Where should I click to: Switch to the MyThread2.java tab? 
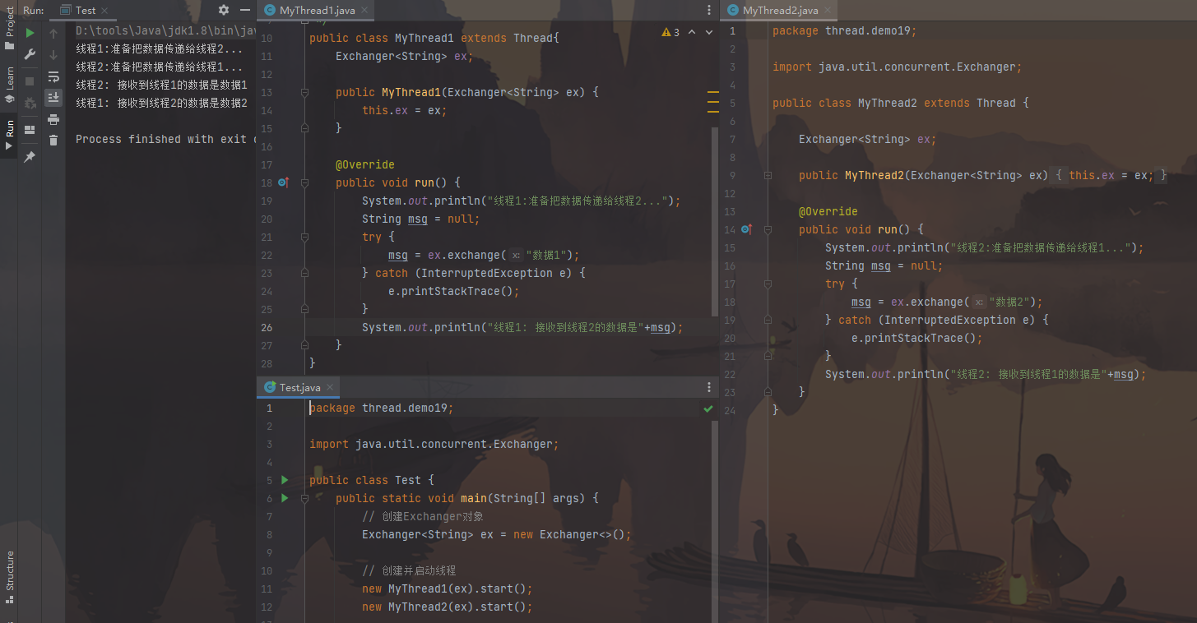point(779,11)
